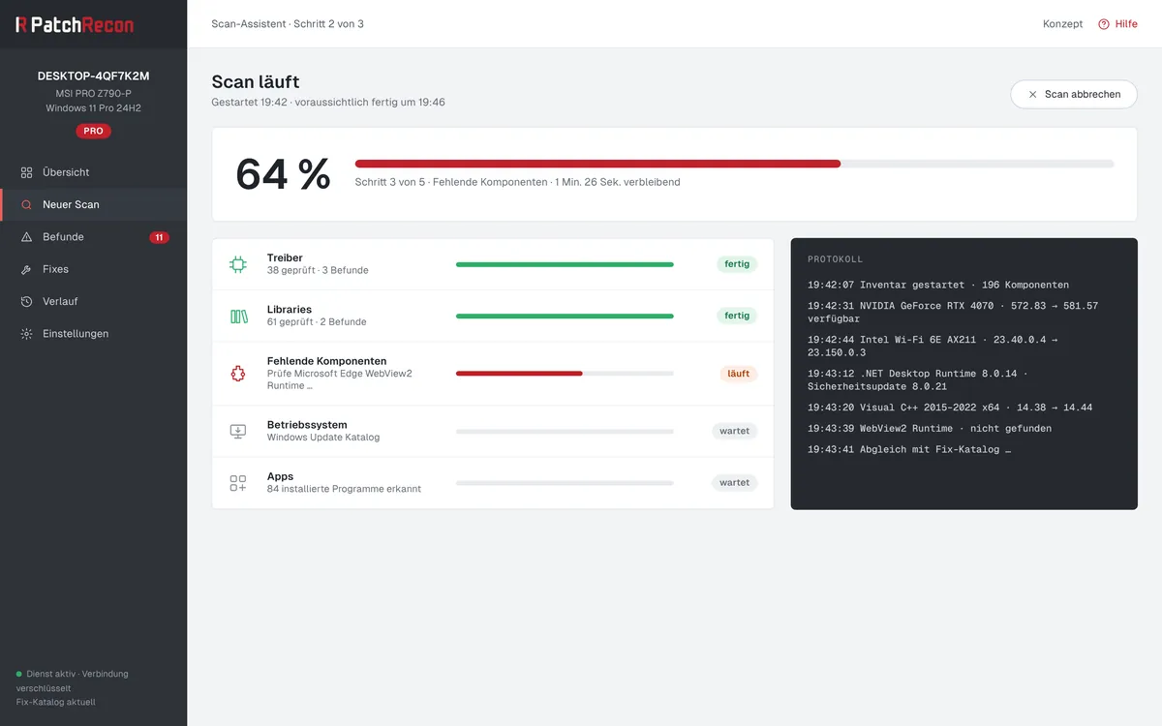Click the Betriebssystem monitor download icon
The height and width of the screenshot is (726, 1162).
[x=238, y=431]
